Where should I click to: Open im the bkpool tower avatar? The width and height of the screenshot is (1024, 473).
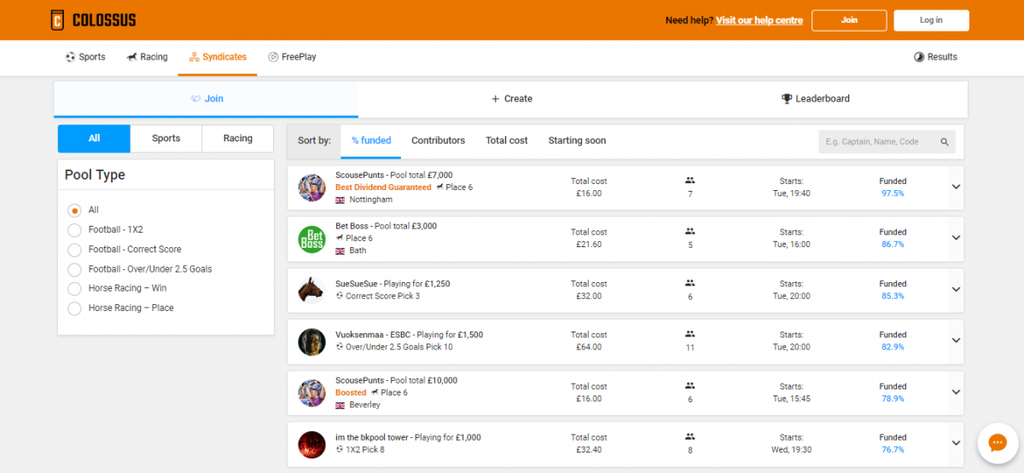[311, 444]
